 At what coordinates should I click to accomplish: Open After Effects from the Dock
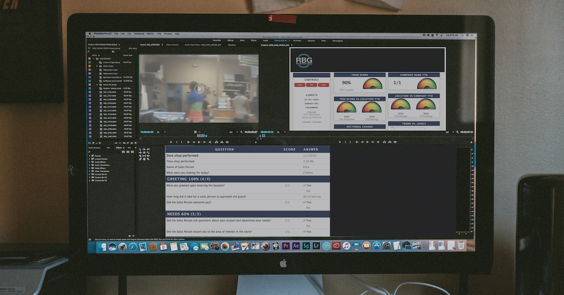tap(296, 246)
